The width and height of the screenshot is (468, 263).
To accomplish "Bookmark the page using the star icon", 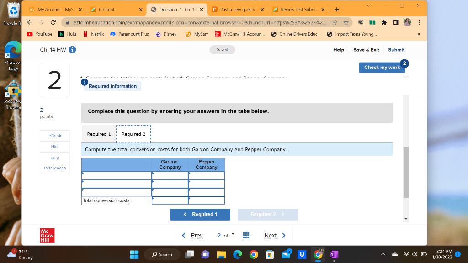I will point(345,21).
